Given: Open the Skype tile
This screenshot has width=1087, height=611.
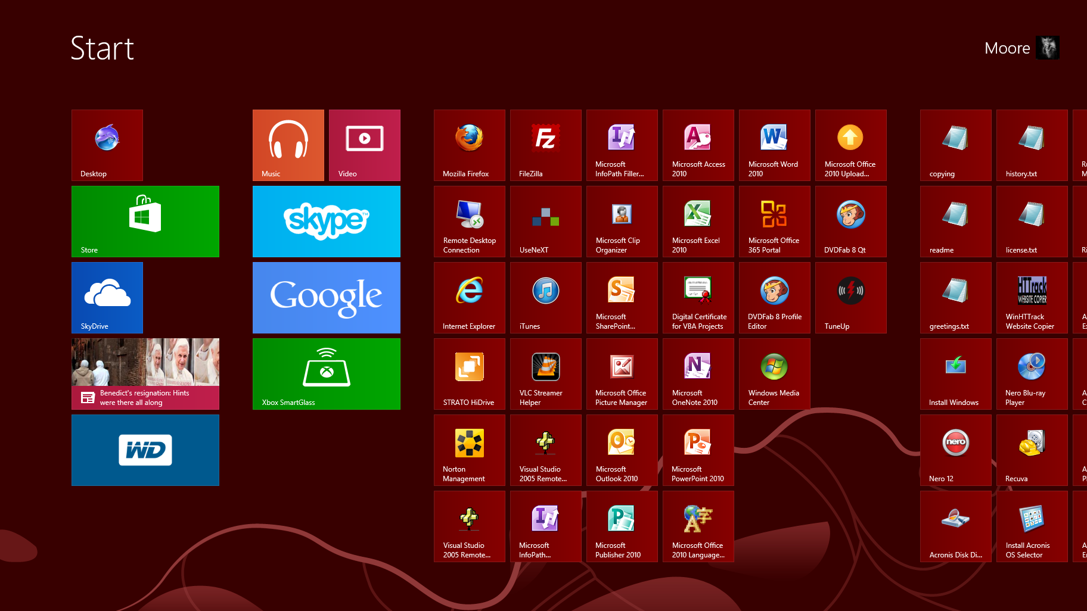Looking at the screenshot, I should [x=326, y=221].
